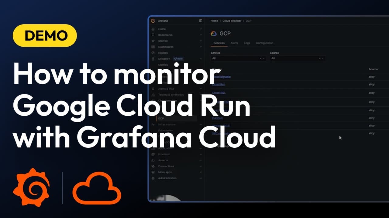Open Bookmarks in the sidebar menu

tap(165, 35)
